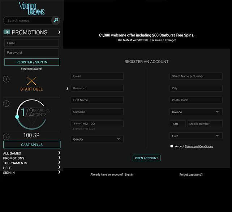Click the Voodoo Dreams logo

[32, 8]
